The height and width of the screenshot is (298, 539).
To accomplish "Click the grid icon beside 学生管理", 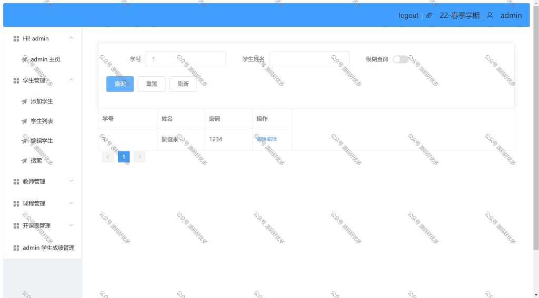I will (x=16, y=81).
